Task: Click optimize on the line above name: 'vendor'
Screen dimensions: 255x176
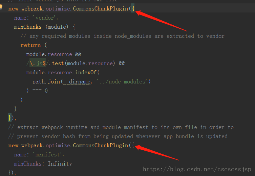Action: click(x=58, y=9)
